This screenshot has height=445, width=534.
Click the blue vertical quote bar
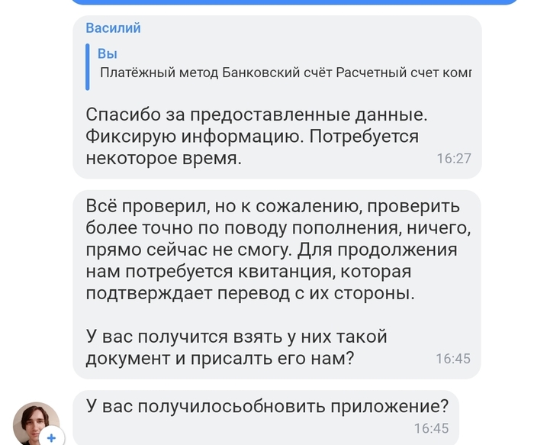(88, 63)
